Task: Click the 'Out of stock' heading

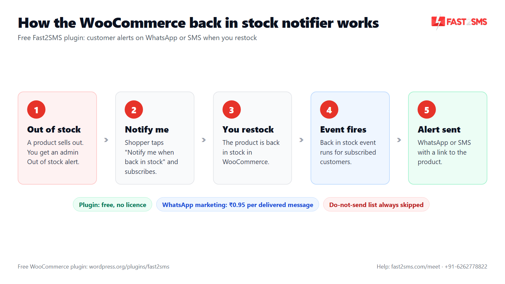Action: (54, 129)
